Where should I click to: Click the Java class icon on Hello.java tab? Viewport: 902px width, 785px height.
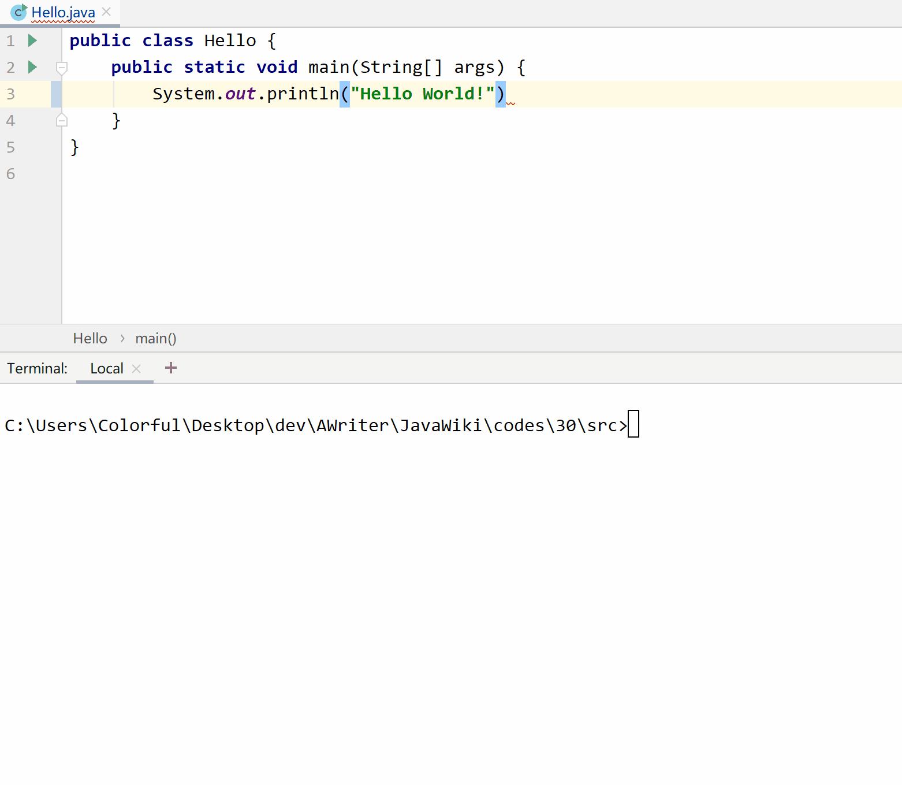coord(18,12)
